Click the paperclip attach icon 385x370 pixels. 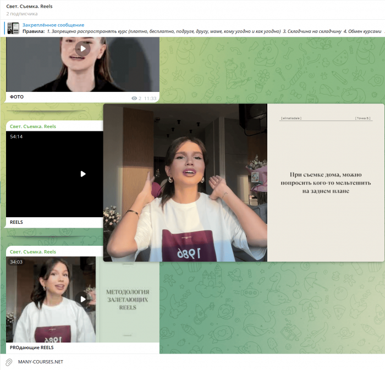point(9,362)
